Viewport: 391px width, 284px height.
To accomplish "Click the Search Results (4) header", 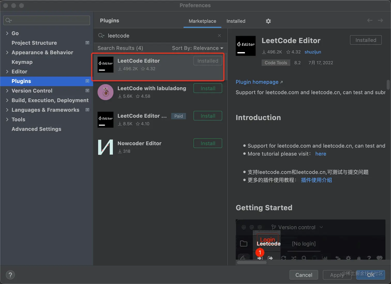I will (120, 48).
